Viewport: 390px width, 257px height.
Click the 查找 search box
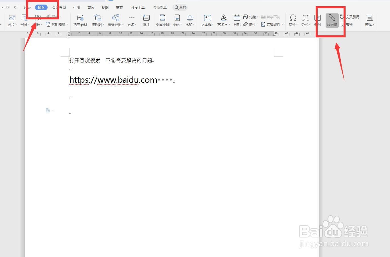coord(180,7)
